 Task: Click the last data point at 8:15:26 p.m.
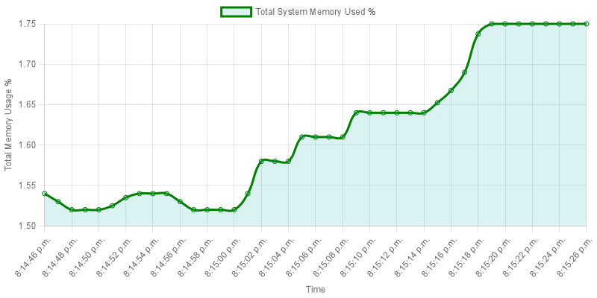click(587, 24)
